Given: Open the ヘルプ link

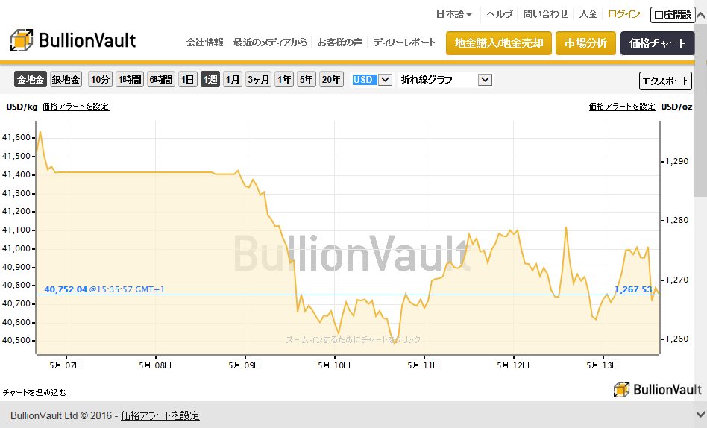Looking at the screenshot, I should 500,14.
